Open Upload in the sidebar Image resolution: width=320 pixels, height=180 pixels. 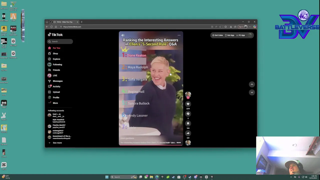(54, 92)
